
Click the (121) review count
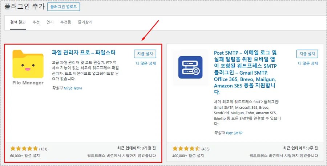click(43, 149)
